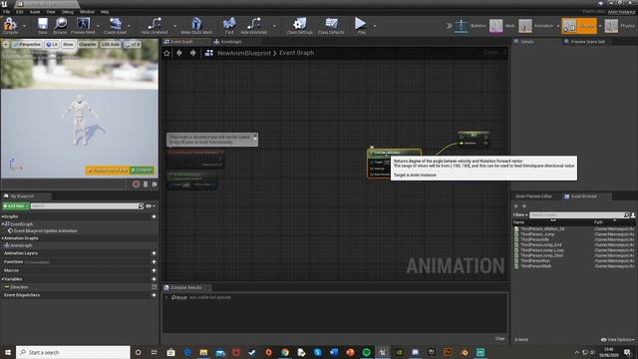Switch to the Event Graph tab
The height and width of the screenshot is (359, 638).
(181, 42)
